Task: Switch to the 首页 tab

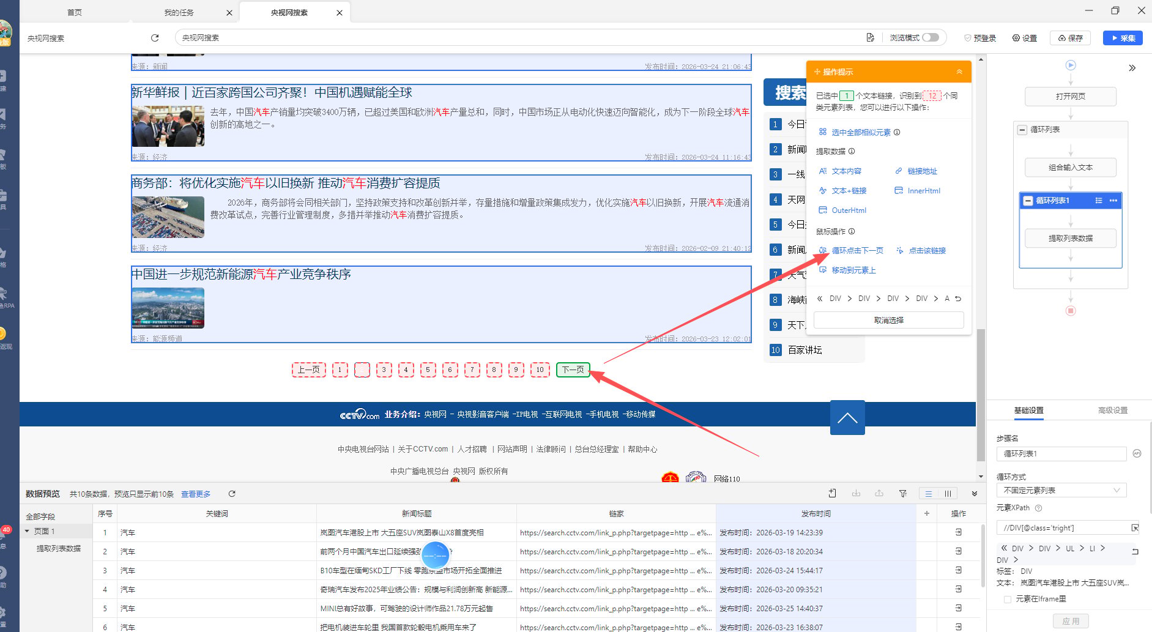Action: (75, 12)
